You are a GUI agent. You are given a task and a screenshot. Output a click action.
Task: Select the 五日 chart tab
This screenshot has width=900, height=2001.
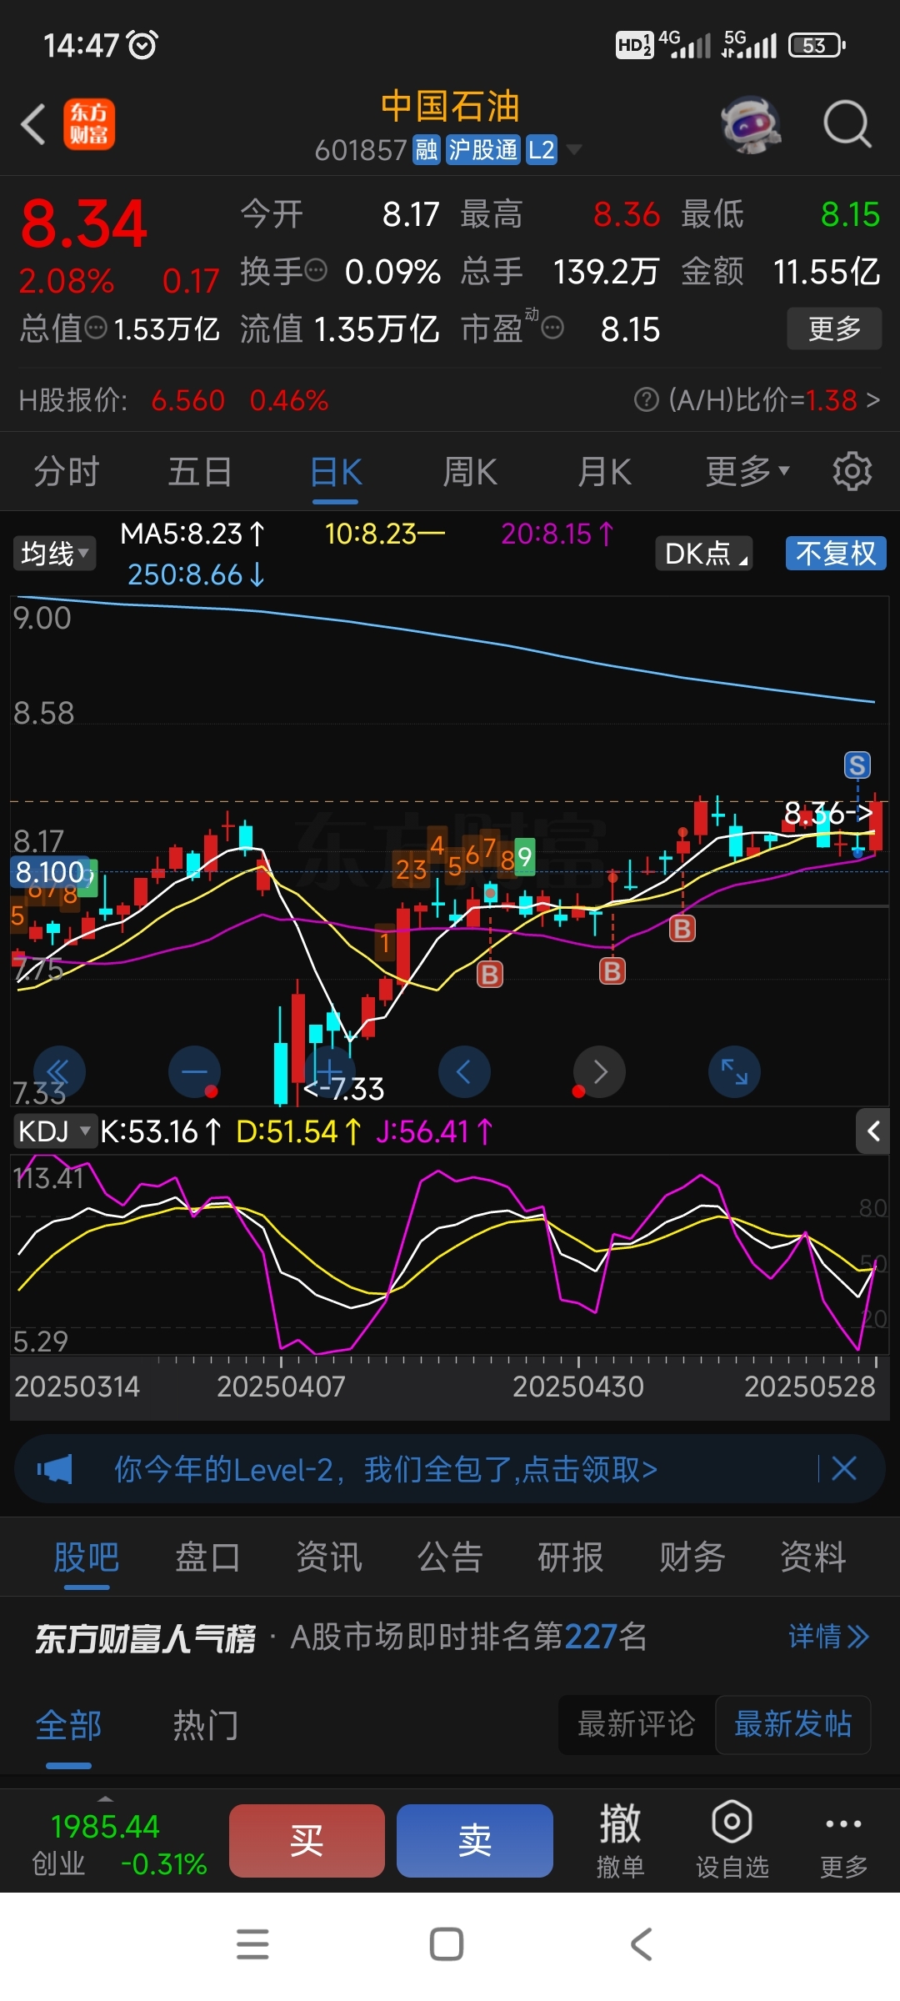(200, 472)
